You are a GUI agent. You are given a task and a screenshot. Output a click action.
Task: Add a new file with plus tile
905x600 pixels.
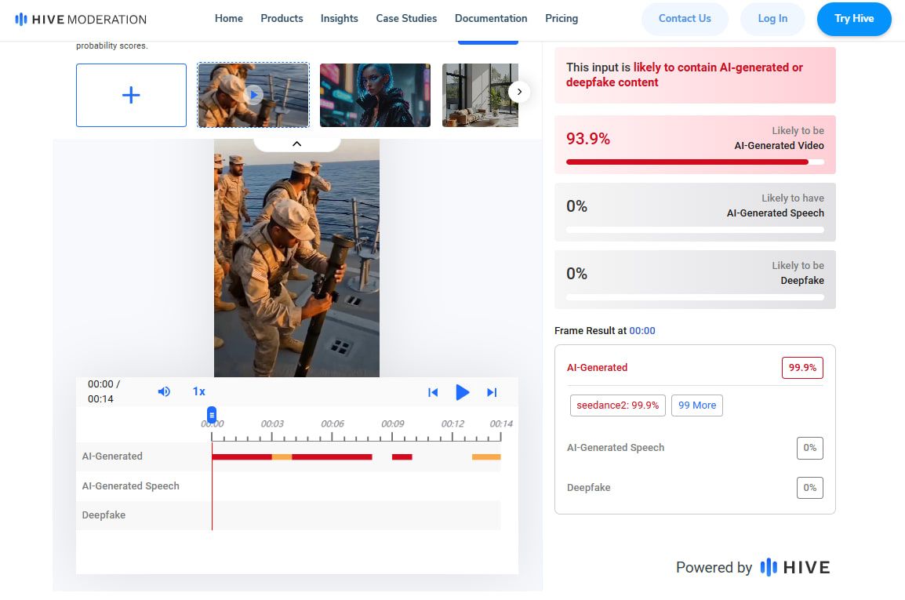131,95
